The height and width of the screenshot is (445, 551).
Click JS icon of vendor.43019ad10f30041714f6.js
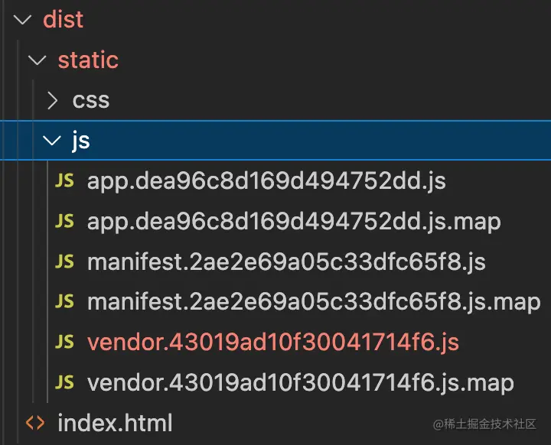point(64,342)
